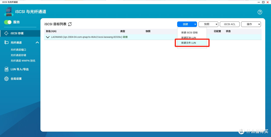Screen dimensions: 271x137
Task: Refresh the iSCSI target list
Action: pos(70,24)
